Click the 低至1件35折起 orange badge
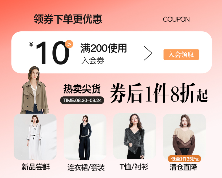This screenshot has height=178, width=222. pos(184,159)
